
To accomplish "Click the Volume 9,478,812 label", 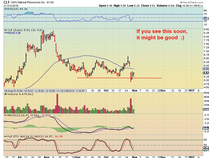I will (x=20, y=94).
